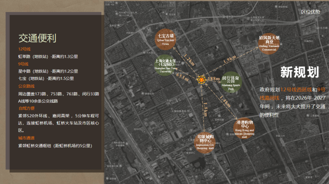Image resolution: width=329 pixels, height=184 pixels.
Task: Click the 自驾方便 heading
Action: pos(26,108)
